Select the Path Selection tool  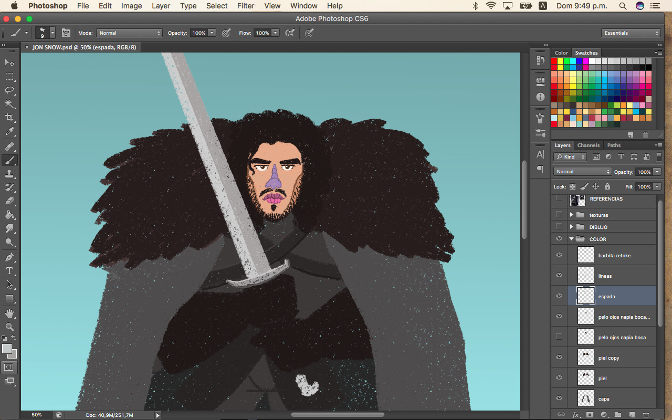coord(9,285)
